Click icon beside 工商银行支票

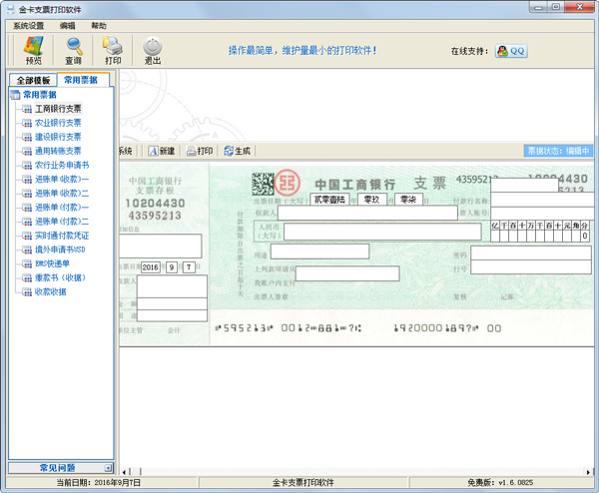pos(27,109)
